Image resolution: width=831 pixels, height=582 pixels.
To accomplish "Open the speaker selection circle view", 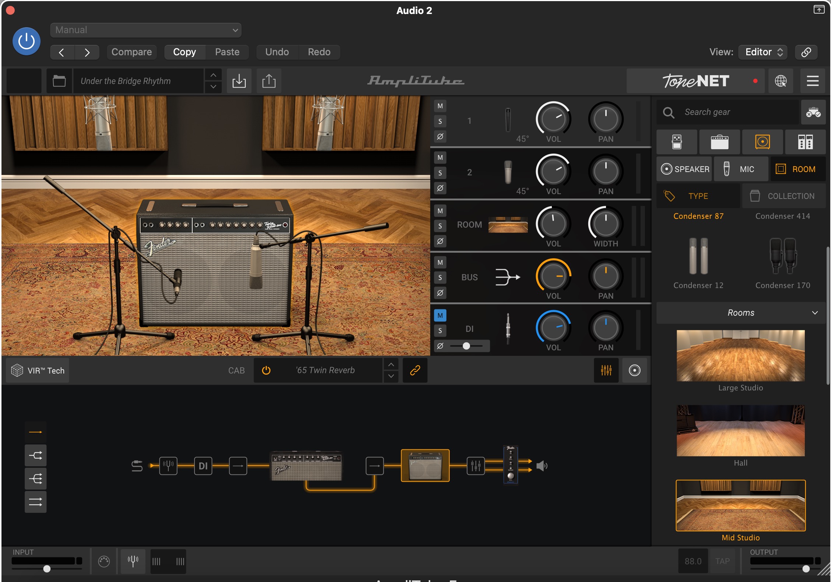I will click(634, 370).
